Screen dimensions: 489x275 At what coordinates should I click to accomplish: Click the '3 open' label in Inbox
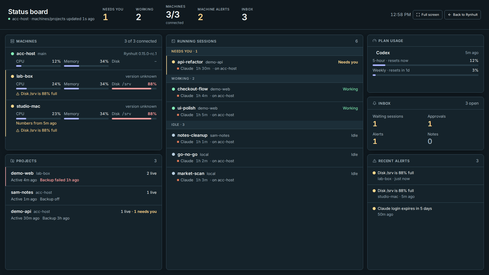(x=472, y=103)
